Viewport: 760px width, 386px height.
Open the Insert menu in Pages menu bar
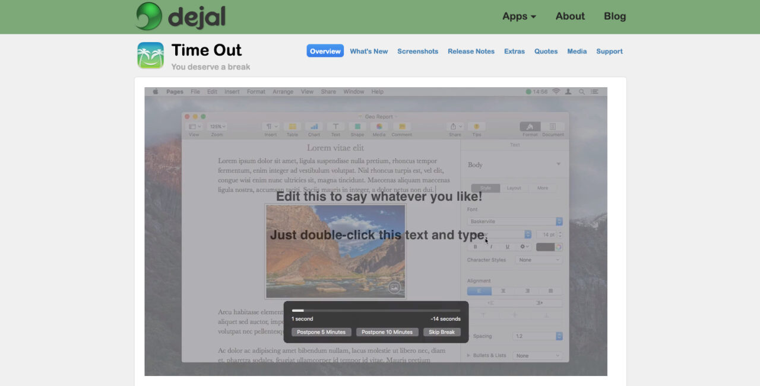click(x=232, y=92)
